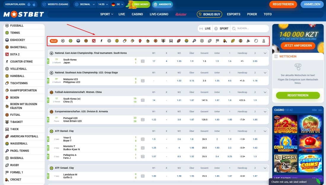Open match stats icon for Landaluce M vs Goffin D
Viewport: 326px width, 185px height.
[143, 176]
